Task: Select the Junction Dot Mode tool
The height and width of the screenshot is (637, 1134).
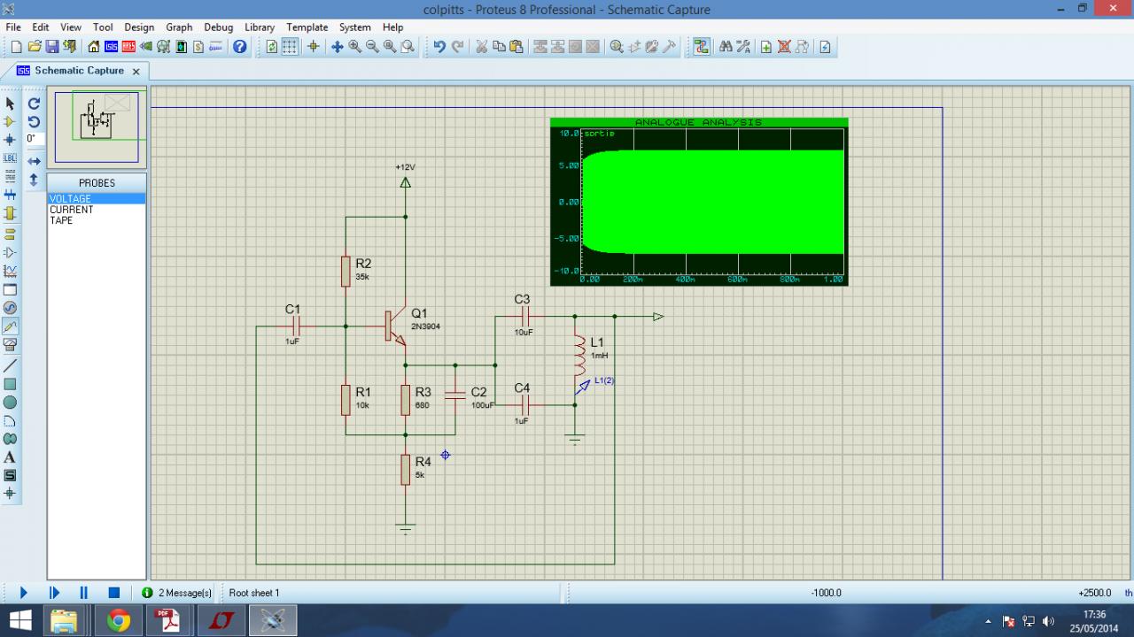Action: [10, 140]
